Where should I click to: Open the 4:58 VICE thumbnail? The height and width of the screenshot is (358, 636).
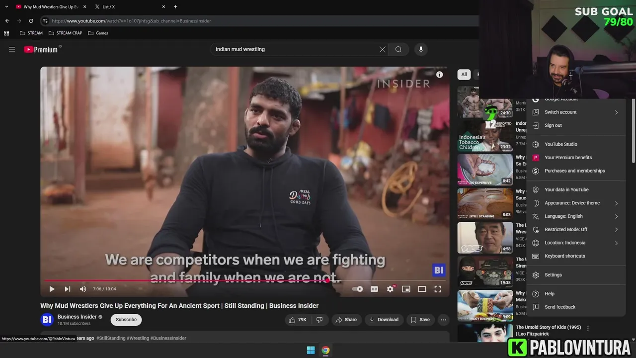(485, 238)
